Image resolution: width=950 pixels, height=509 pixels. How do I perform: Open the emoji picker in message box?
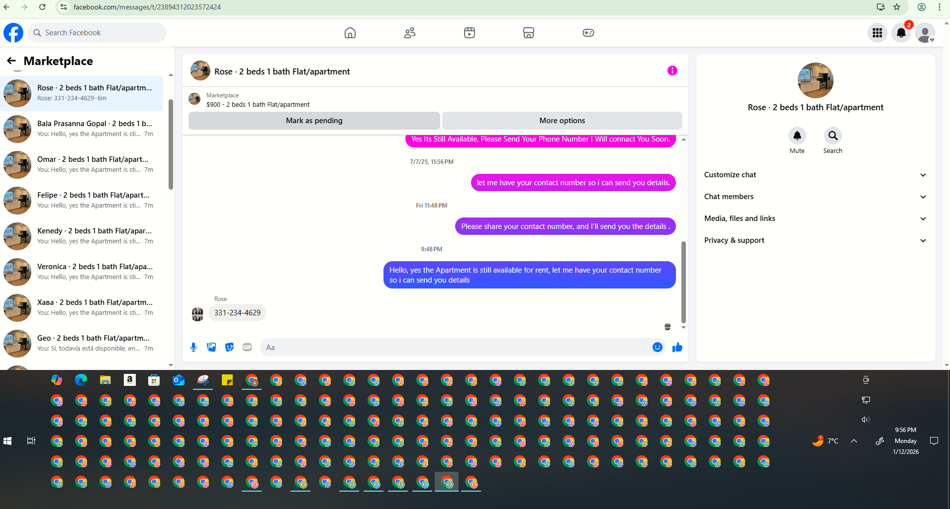pyautogui.click(x=658, y=347)
